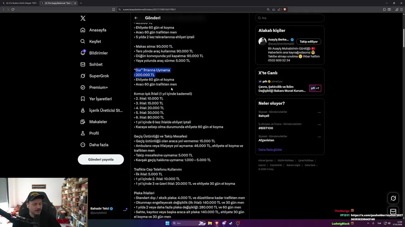The image size is (405, 227).
Task: Open the Grok floating button
Action: [393, 198]
